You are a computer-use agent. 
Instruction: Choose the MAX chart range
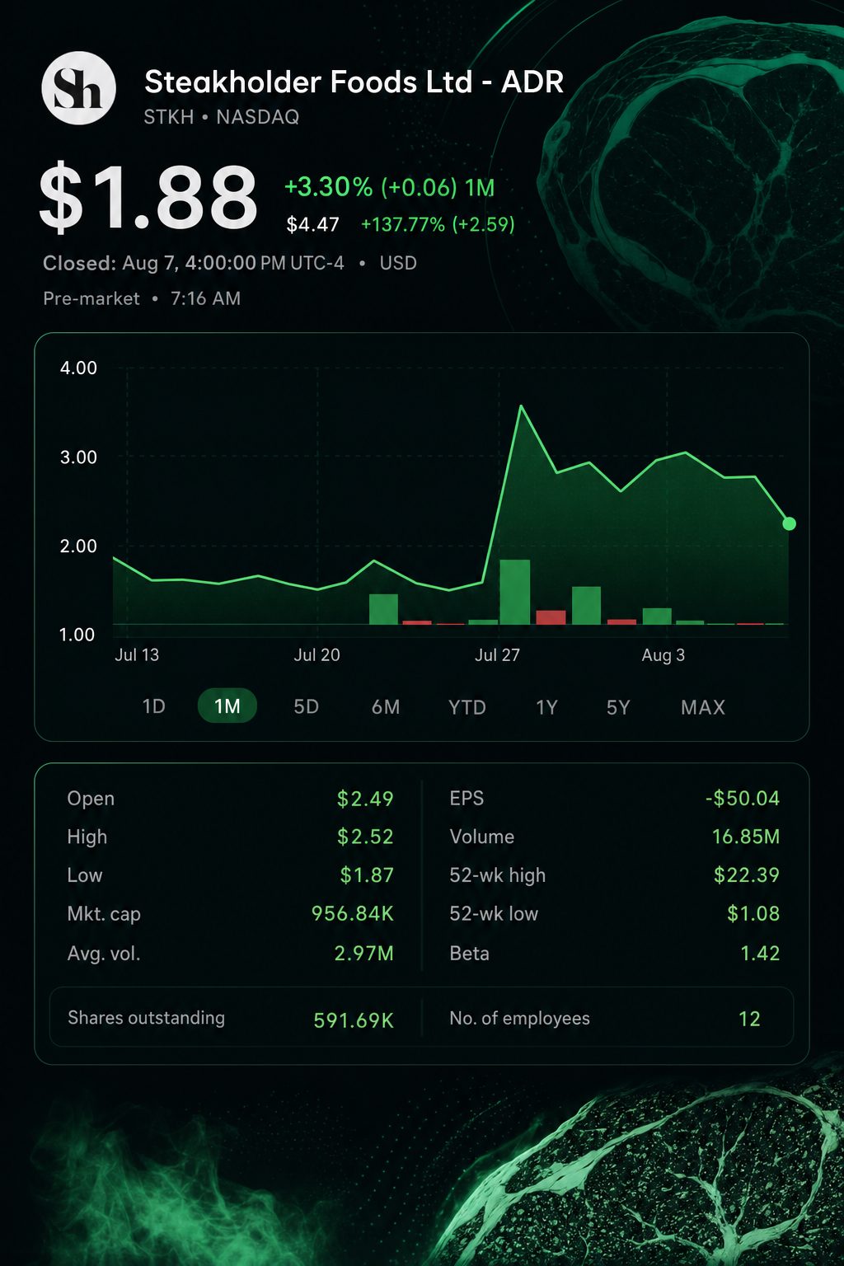point(703,706)
